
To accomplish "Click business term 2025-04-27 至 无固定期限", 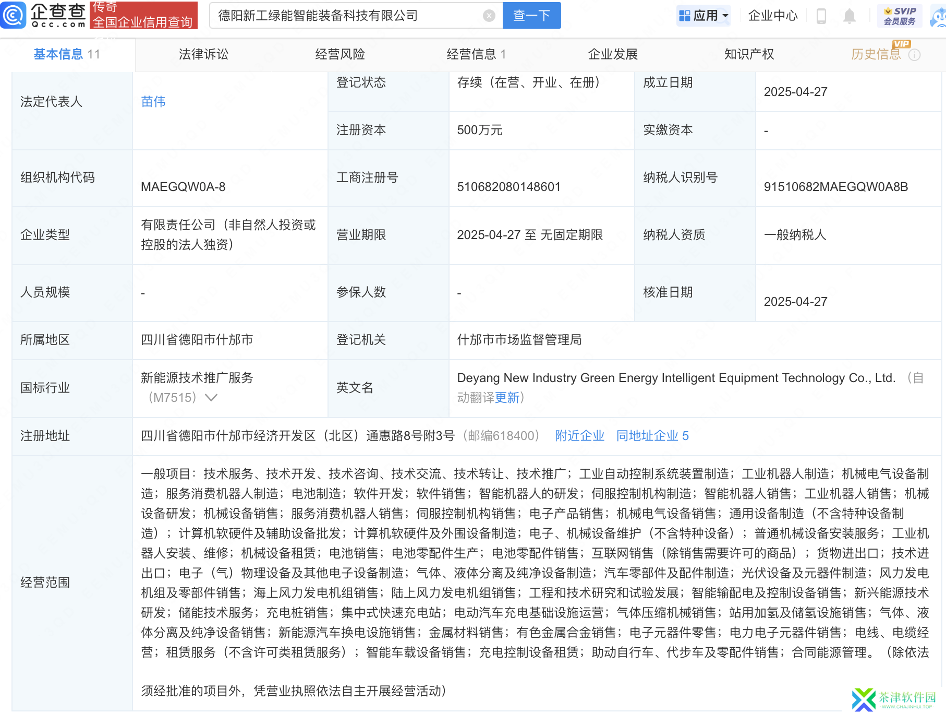I will click(530, 235).
